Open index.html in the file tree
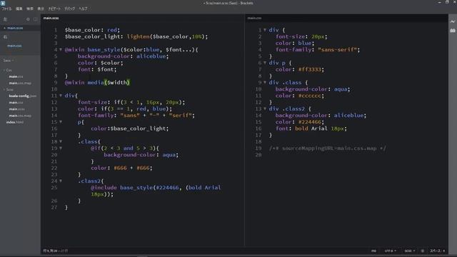Viewport: 457px width, 257px height. 15,122
